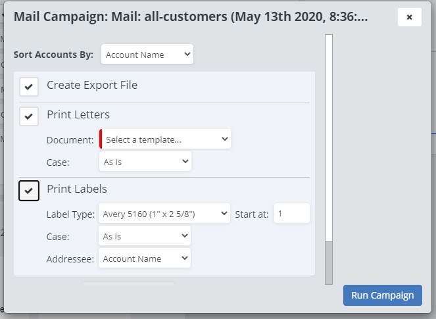Click the dialog's vertical scrollbar thumb
The width and height of the screenshot is (436, 319).
click(x=329, y=138)
